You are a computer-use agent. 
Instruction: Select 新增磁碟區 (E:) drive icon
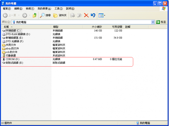[x=4, y=38]
